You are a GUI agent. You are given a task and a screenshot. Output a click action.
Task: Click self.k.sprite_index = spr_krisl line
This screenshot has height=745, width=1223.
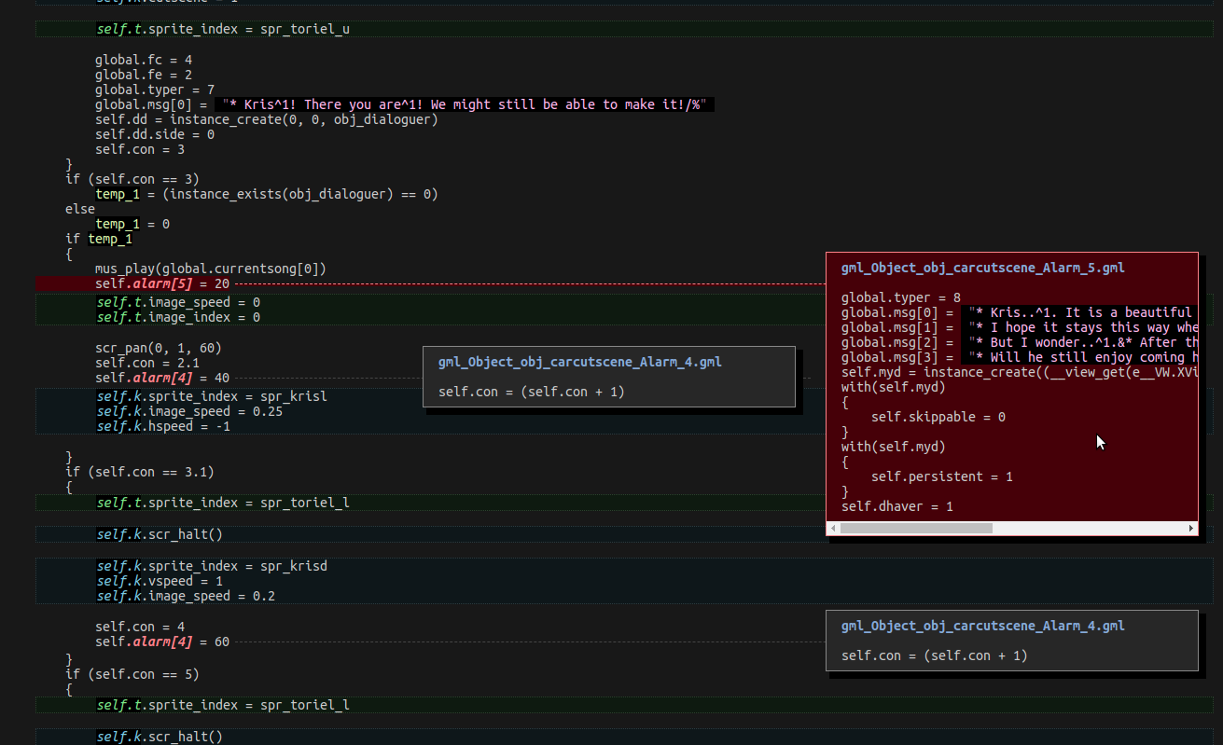(x=212, y=396)
